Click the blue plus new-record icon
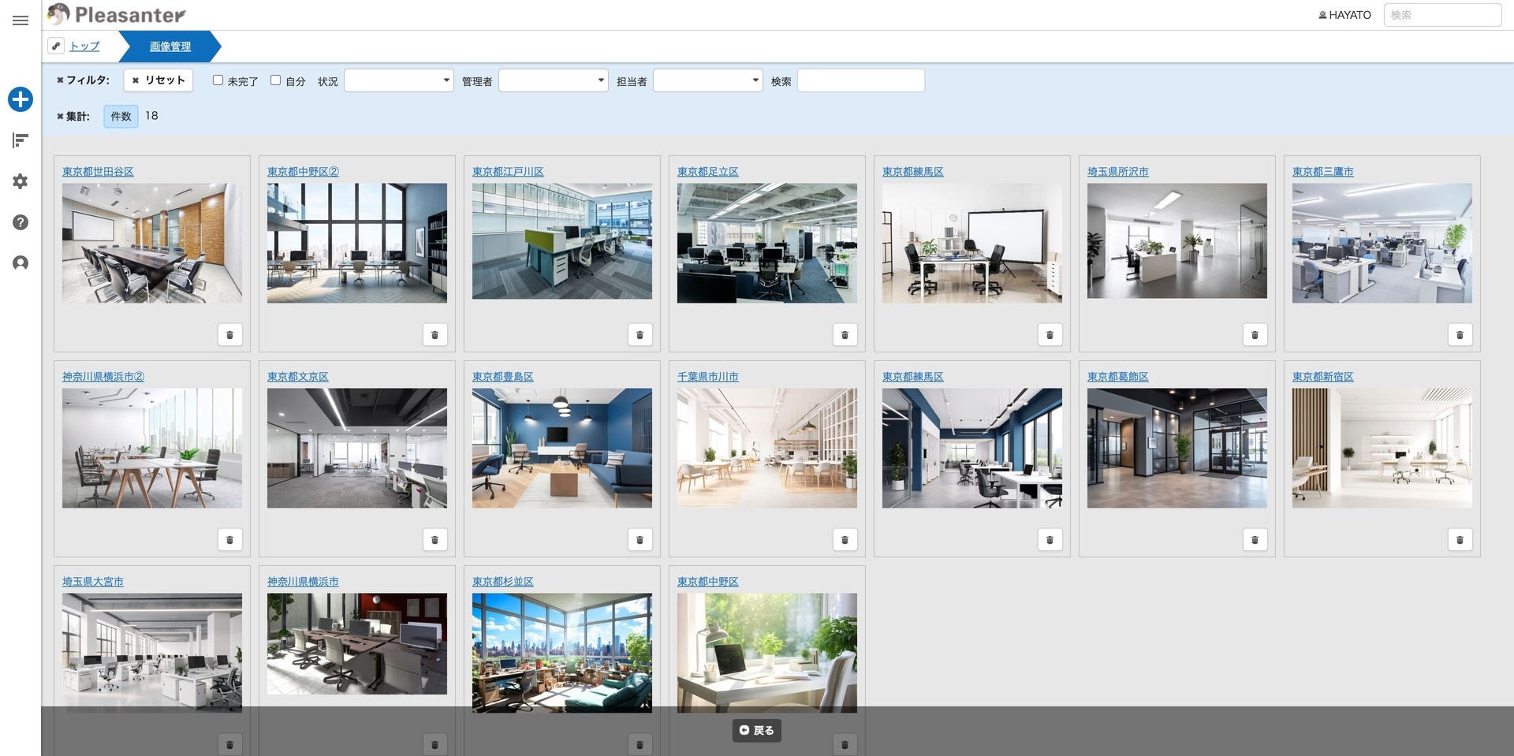1514x756 pixels. pos(21,99)
